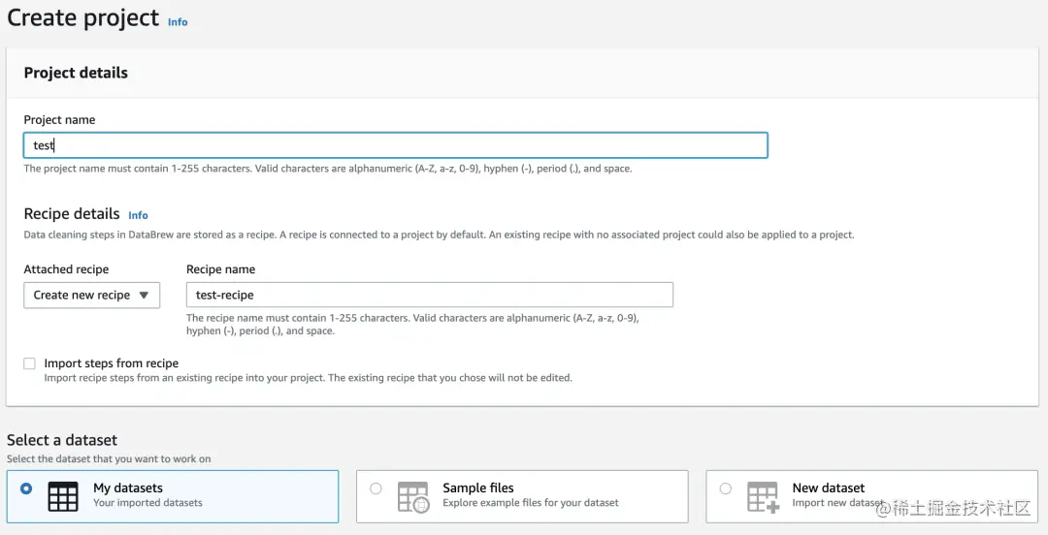The width and height of the screenshot is (1048, 535).
Task: Click the Sample files table icon
Action: coord(413,496)
